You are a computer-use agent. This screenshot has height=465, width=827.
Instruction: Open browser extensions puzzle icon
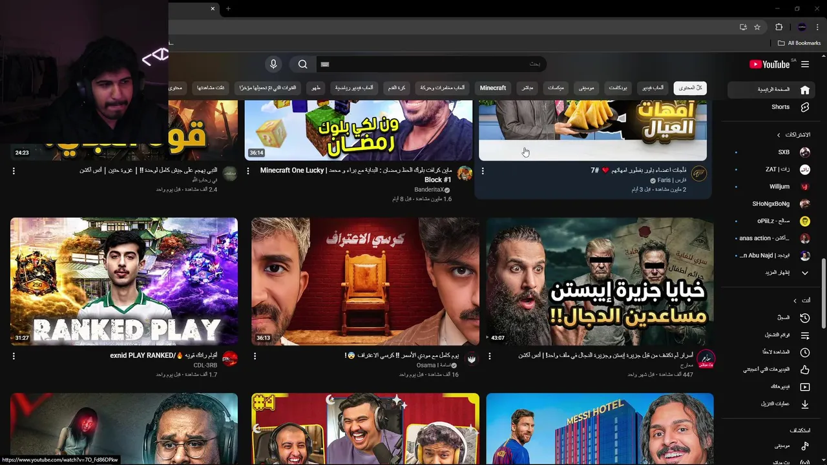(x=779, y=27)
